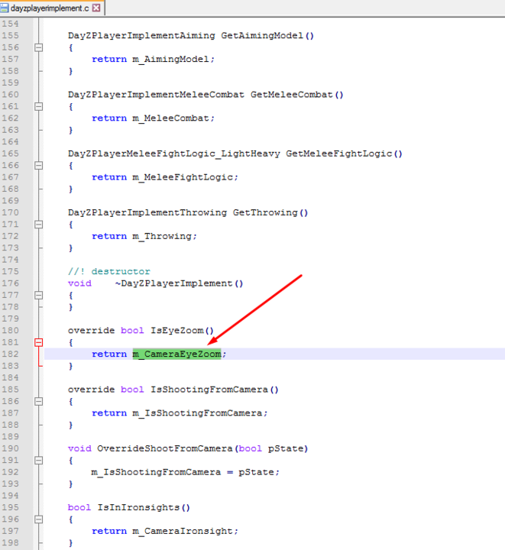505x550 pixels.
Task: Click line number 176 in margin
Action: [x=10, y=283]
